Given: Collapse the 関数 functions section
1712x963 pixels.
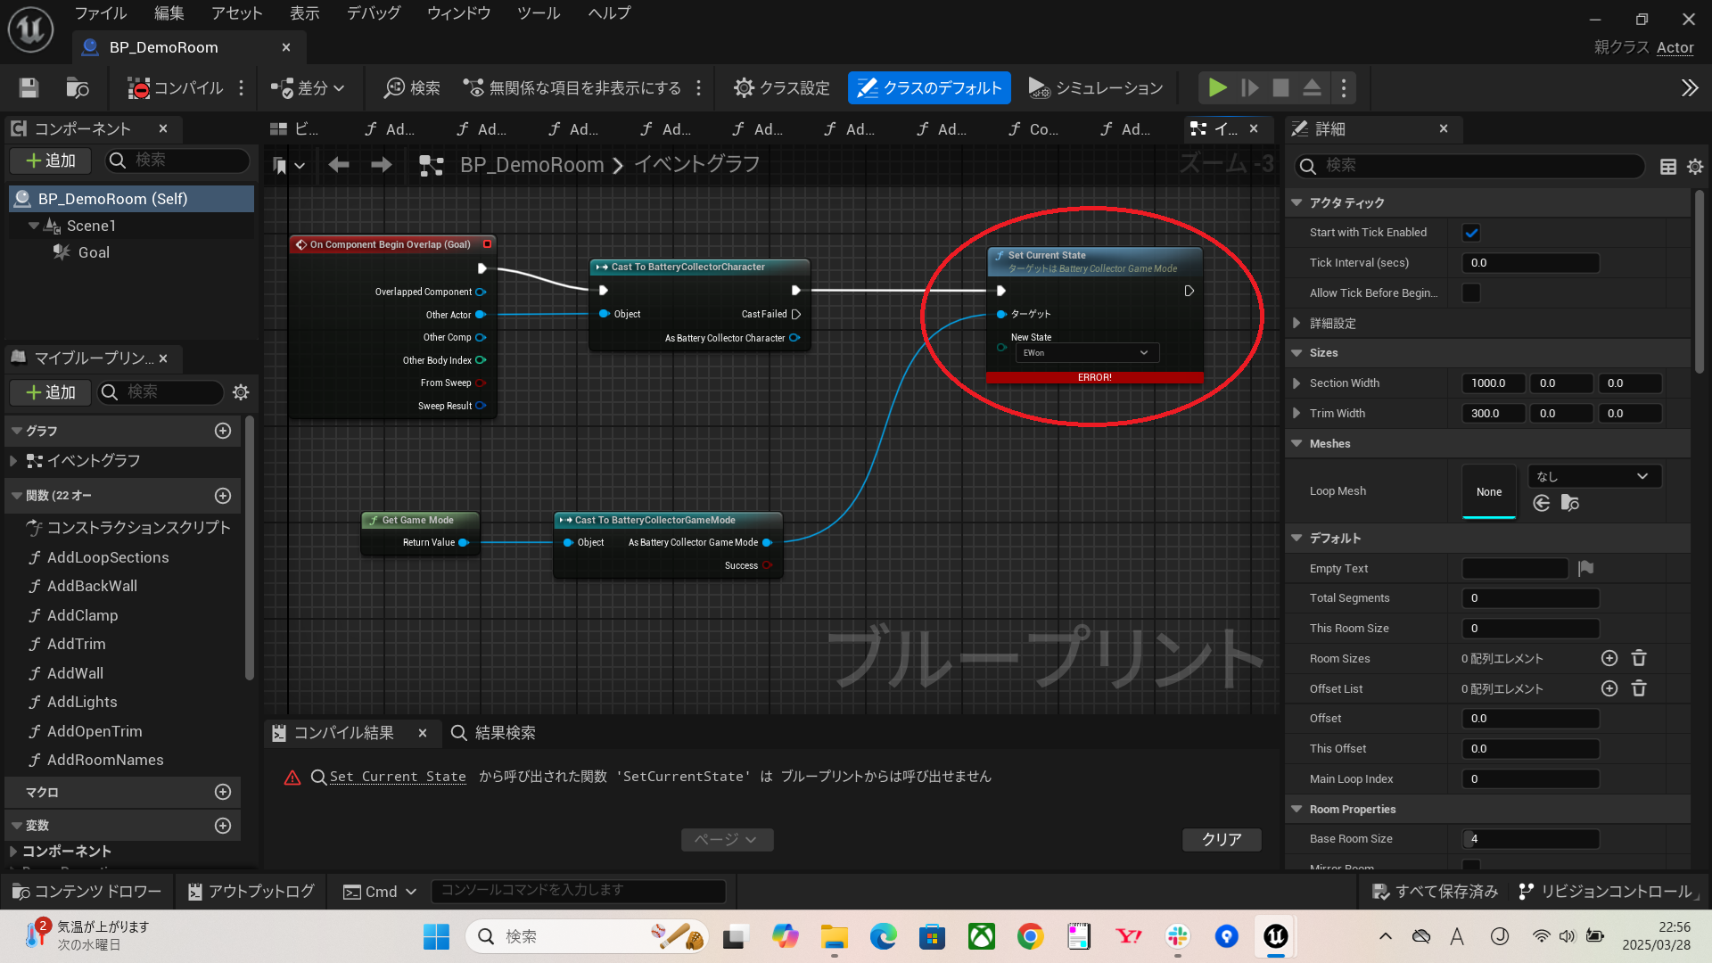Looking at the screenshot, I should (16, 496).
